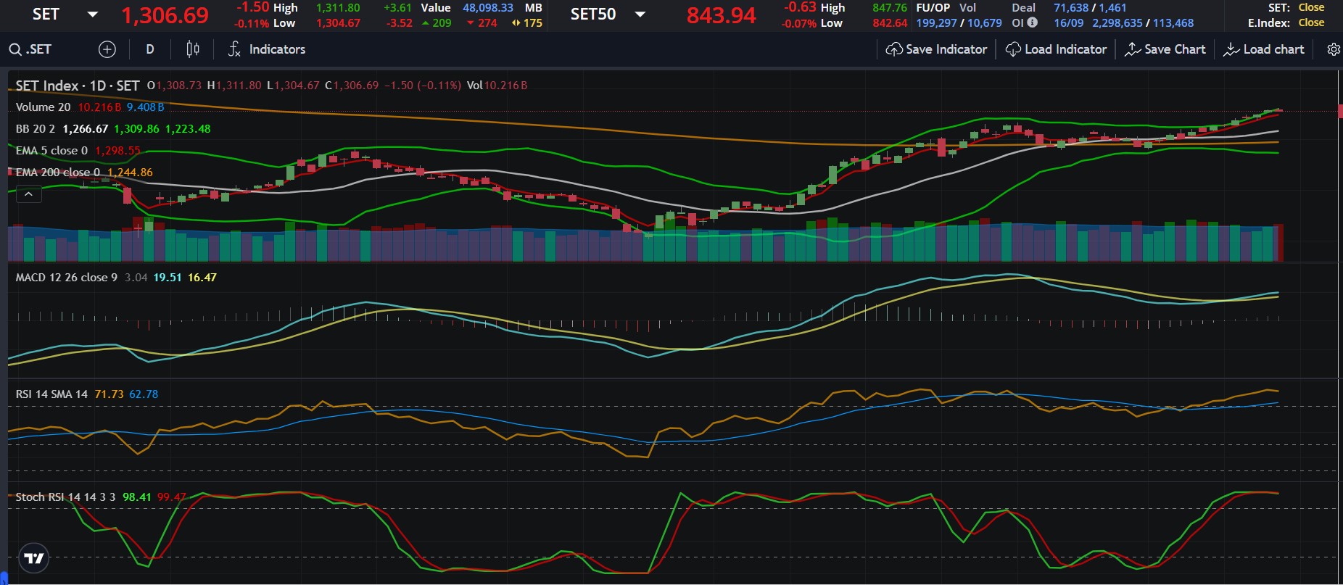Open the Indicators menu
This screenshot has width=1343, height=585.
267,49
